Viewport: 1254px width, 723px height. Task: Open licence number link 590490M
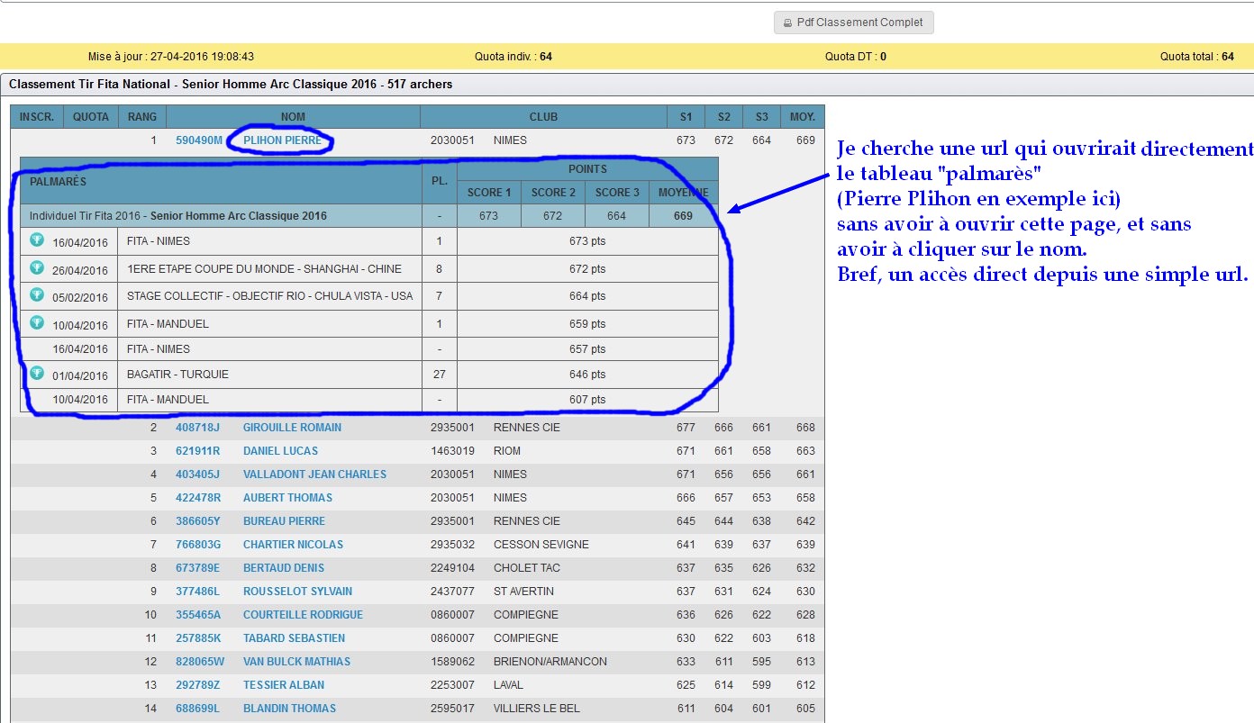click(198, 140)
